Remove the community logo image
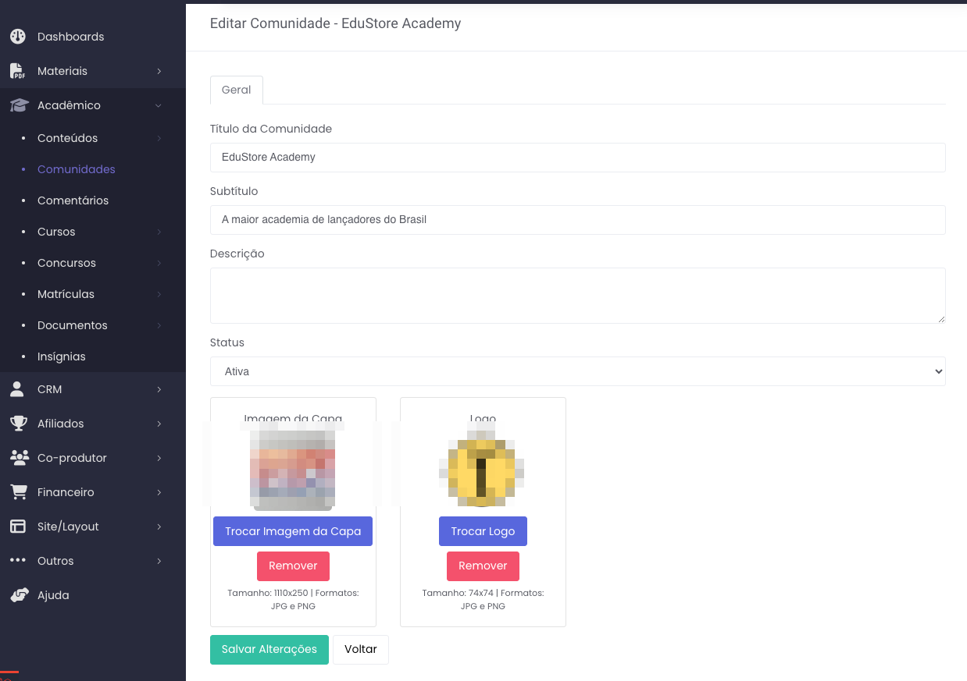This screenshot has width=967, height=681. (483, 566)
